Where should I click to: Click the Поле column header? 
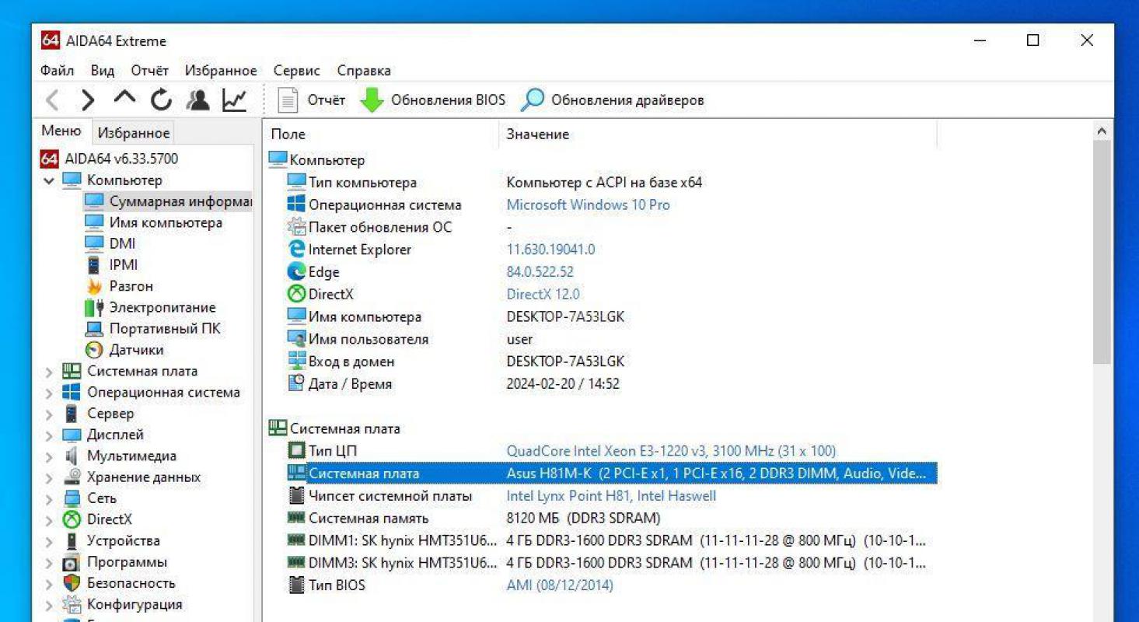tap(381, 135)
